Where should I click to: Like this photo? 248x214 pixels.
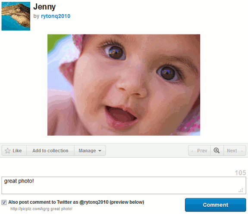click(x=14, y=151)
